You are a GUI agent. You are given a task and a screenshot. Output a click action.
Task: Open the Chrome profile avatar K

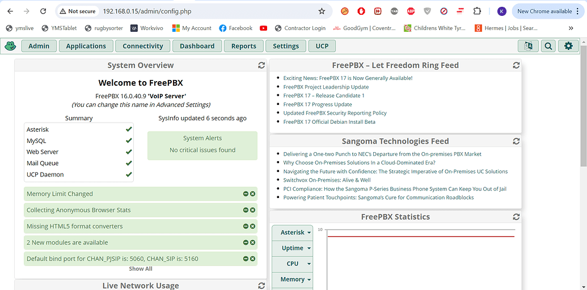coord(502,11)
